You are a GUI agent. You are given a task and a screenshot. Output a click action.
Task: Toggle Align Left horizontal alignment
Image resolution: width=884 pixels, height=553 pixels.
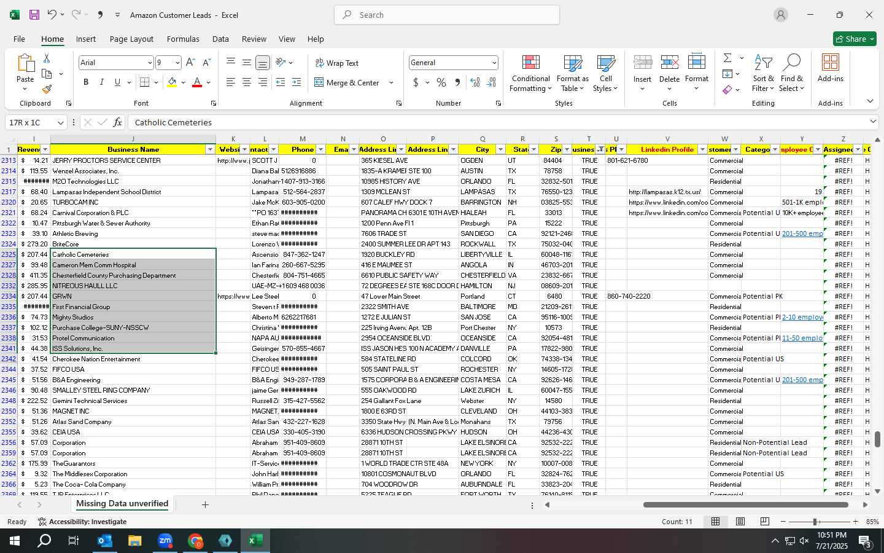click(230, 82)
